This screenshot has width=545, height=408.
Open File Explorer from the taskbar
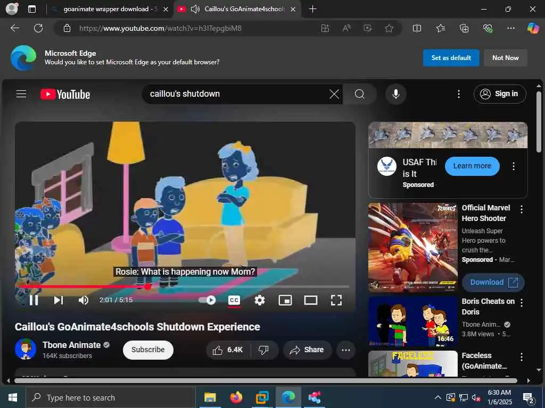pyautogui.click(x=210, y=397)
